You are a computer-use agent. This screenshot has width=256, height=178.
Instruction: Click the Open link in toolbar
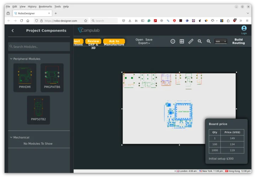[139, 40]
